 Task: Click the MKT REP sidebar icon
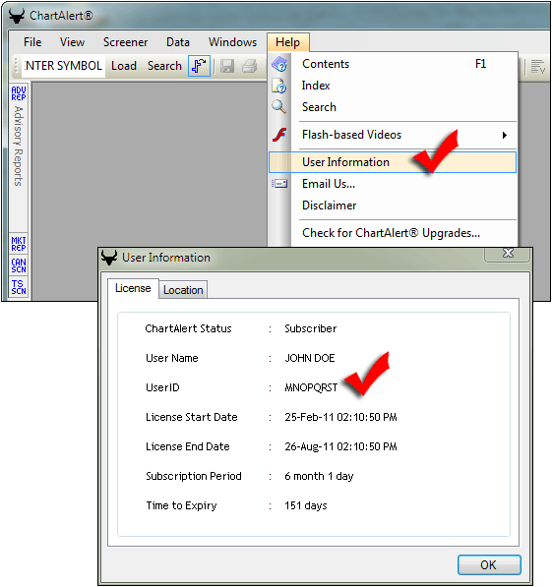(x=19, y=244)
